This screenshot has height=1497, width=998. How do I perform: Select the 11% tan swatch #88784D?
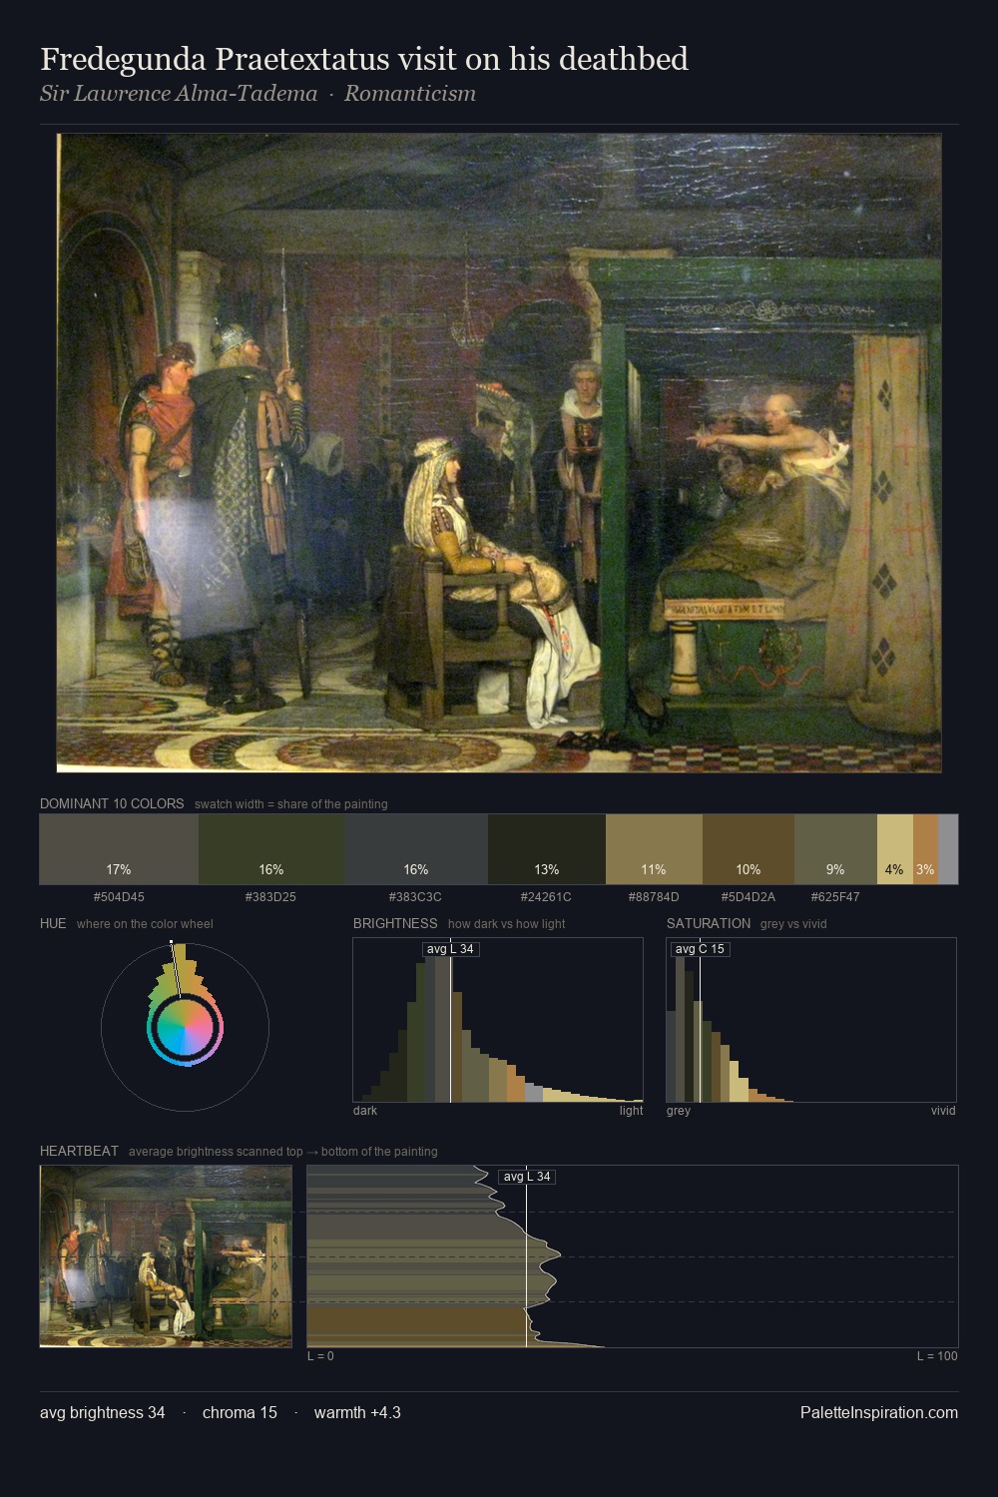coord(654,849)
